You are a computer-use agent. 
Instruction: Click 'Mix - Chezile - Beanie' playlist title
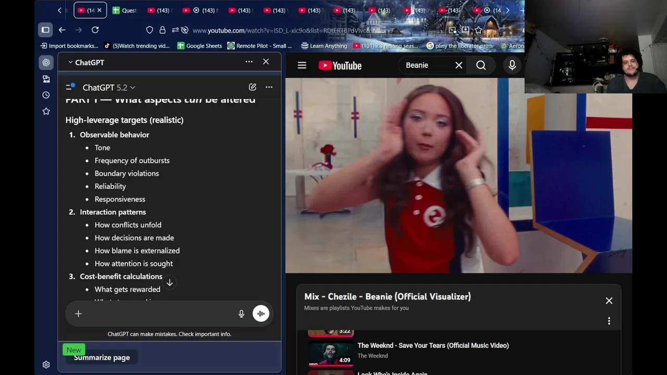pyautogui.click(x=387, y=296)
